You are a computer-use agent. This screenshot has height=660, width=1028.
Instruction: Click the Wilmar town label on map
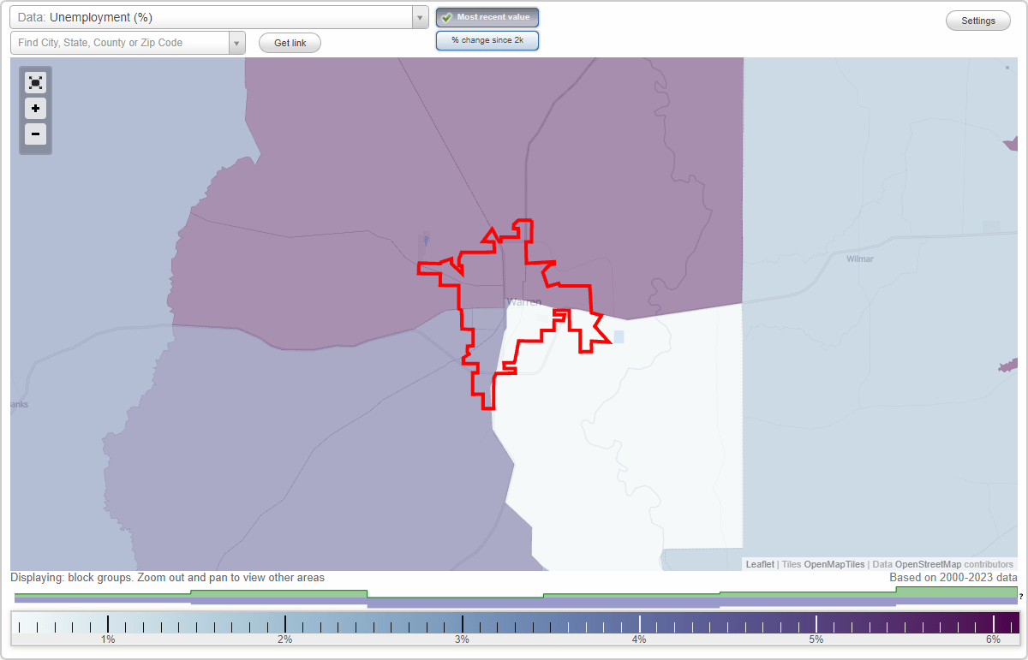(x=859, y=259)
